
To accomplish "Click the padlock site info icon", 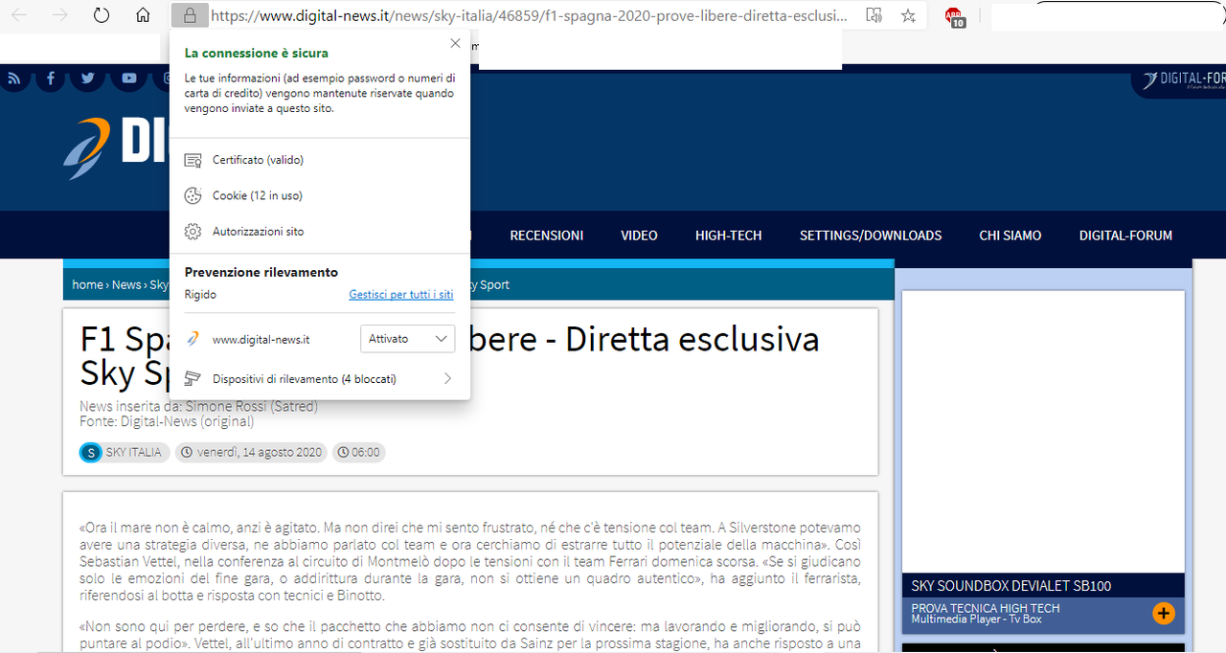I will pos(190,15).
